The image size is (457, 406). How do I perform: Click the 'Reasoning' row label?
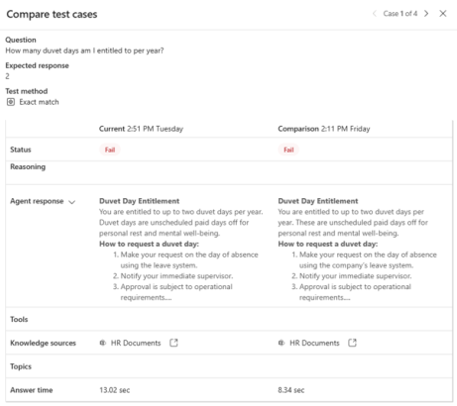pos(28,167)
